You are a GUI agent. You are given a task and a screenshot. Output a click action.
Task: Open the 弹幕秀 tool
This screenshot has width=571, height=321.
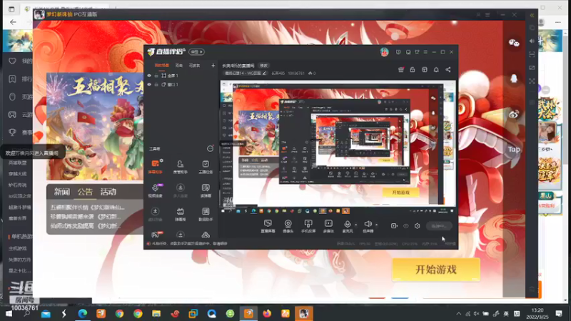[181, 215]
